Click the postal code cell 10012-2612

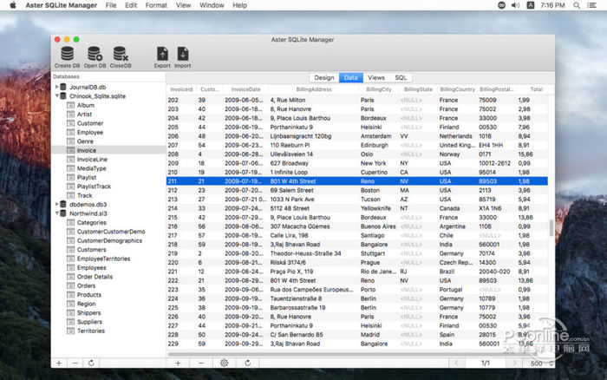495,163
